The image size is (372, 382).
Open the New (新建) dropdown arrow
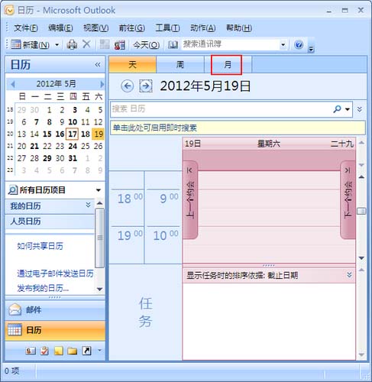pyautogui.click(x=57, y=45)
